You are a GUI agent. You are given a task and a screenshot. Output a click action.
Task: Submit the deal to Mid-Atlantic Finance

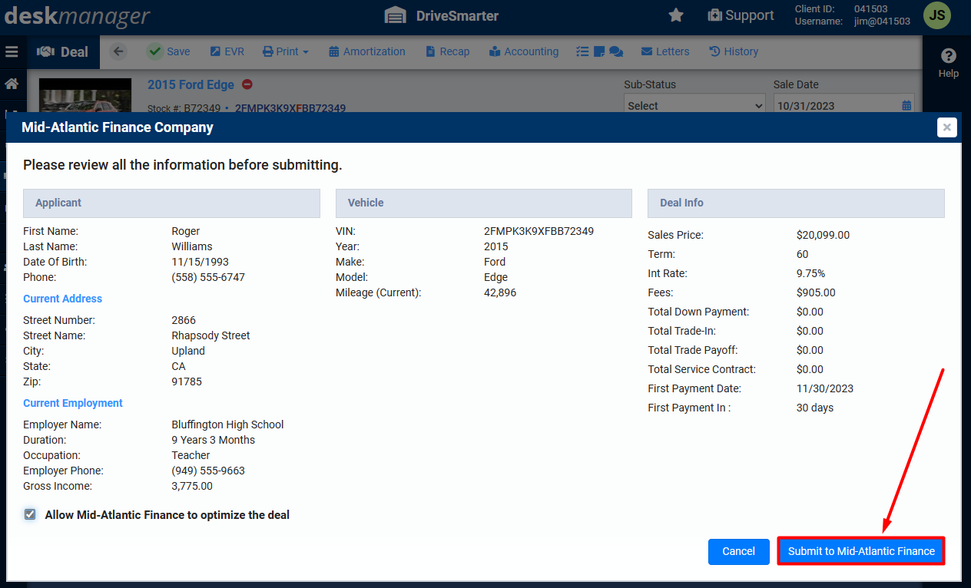coord(861,551)
